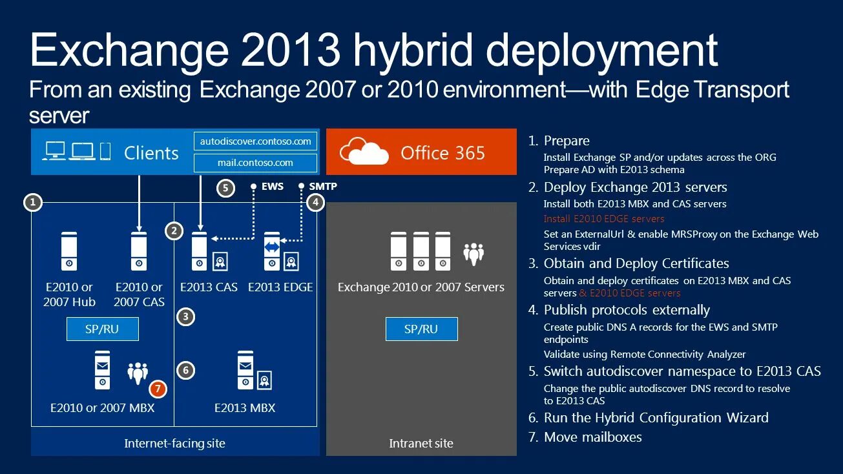The height and width of the screenshot is (474, 843).
Task: Click the certificate icon beside E2013 MBX server
Action: coord(264,380)
